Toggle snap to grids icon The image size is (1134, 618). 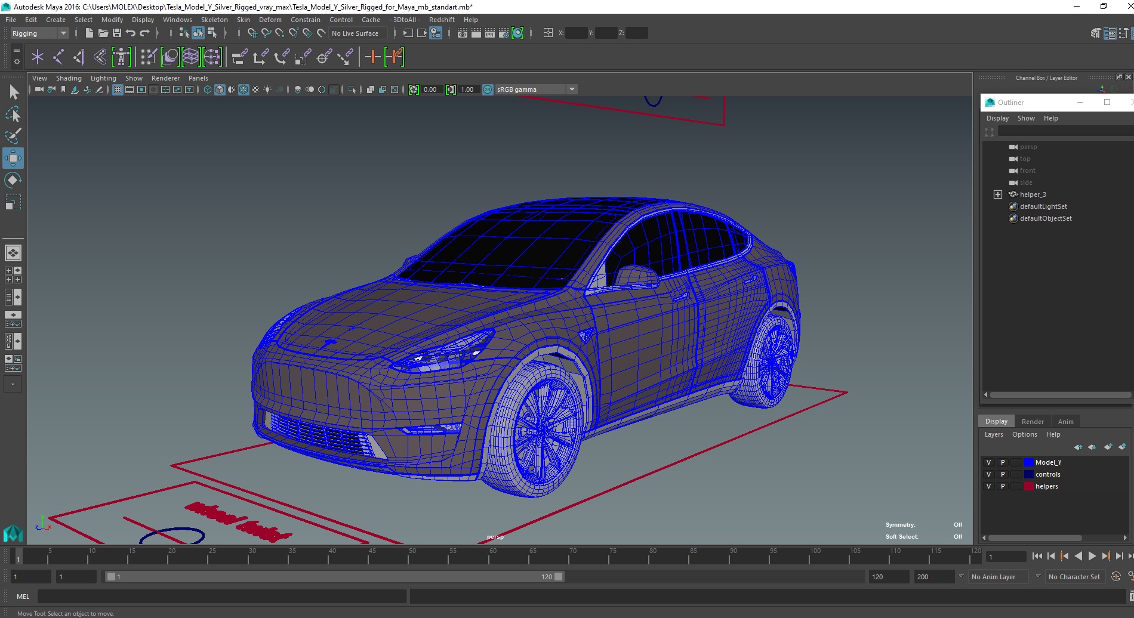(x=252, y=33)
